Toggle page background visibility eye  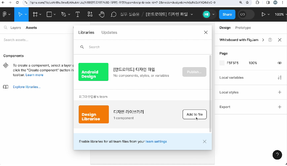(x=279, y=63)
